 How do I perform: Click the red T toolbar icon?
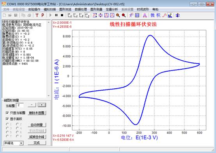37,15
